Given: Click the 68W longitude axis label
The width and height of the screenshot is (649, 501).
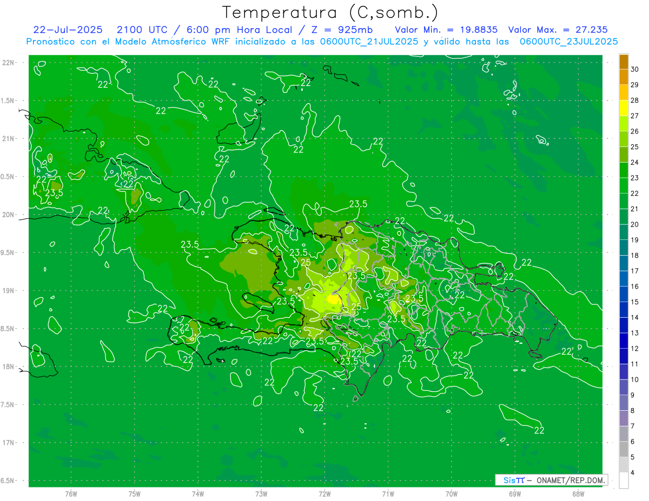Looking at the screenshot, I should [x=578, y=494].
